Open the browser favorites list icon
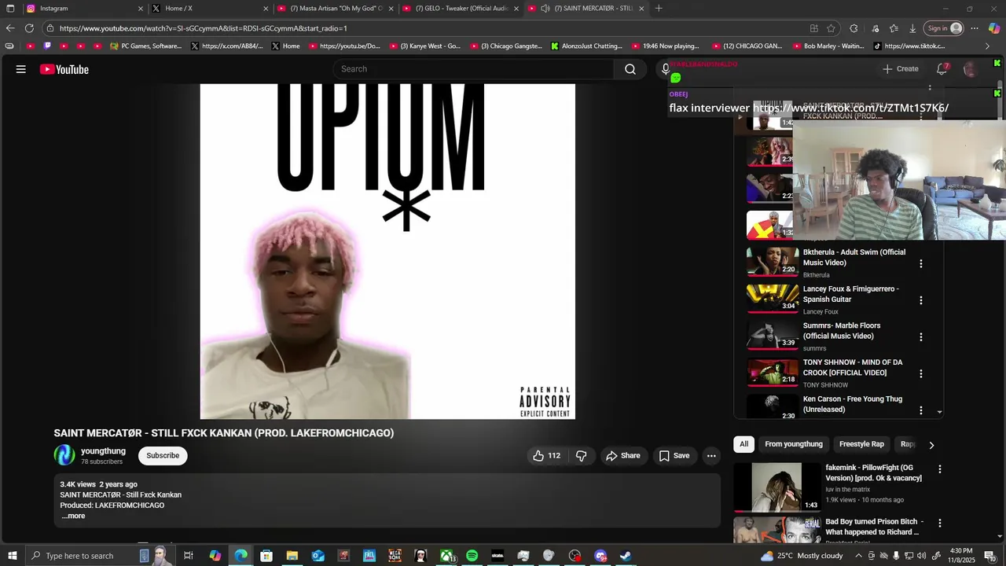The image size is (1006, 566). (x=894, y=28)
